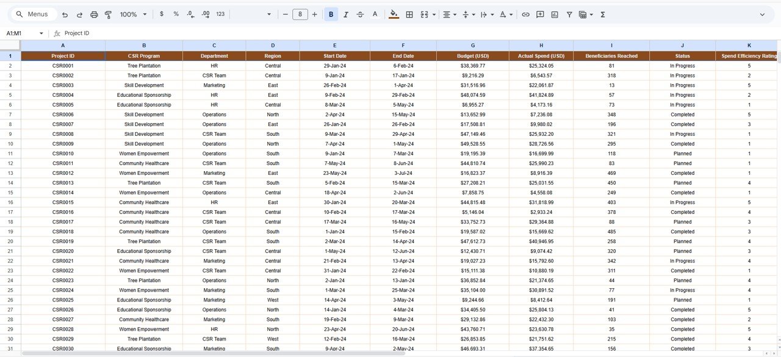
Task: Open the horizontal align dropdown
Action: click(x=449, y=14)
